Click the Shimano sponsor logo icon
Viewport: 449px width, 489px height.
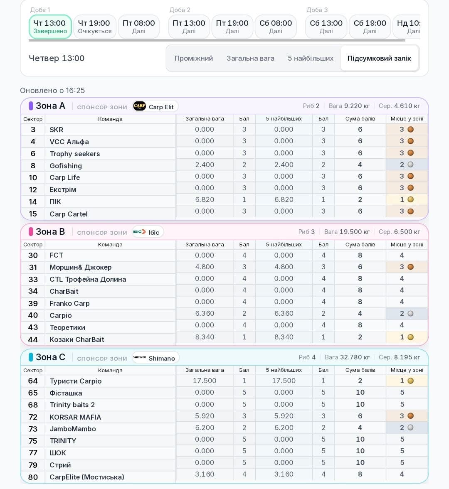click(139, 357)
